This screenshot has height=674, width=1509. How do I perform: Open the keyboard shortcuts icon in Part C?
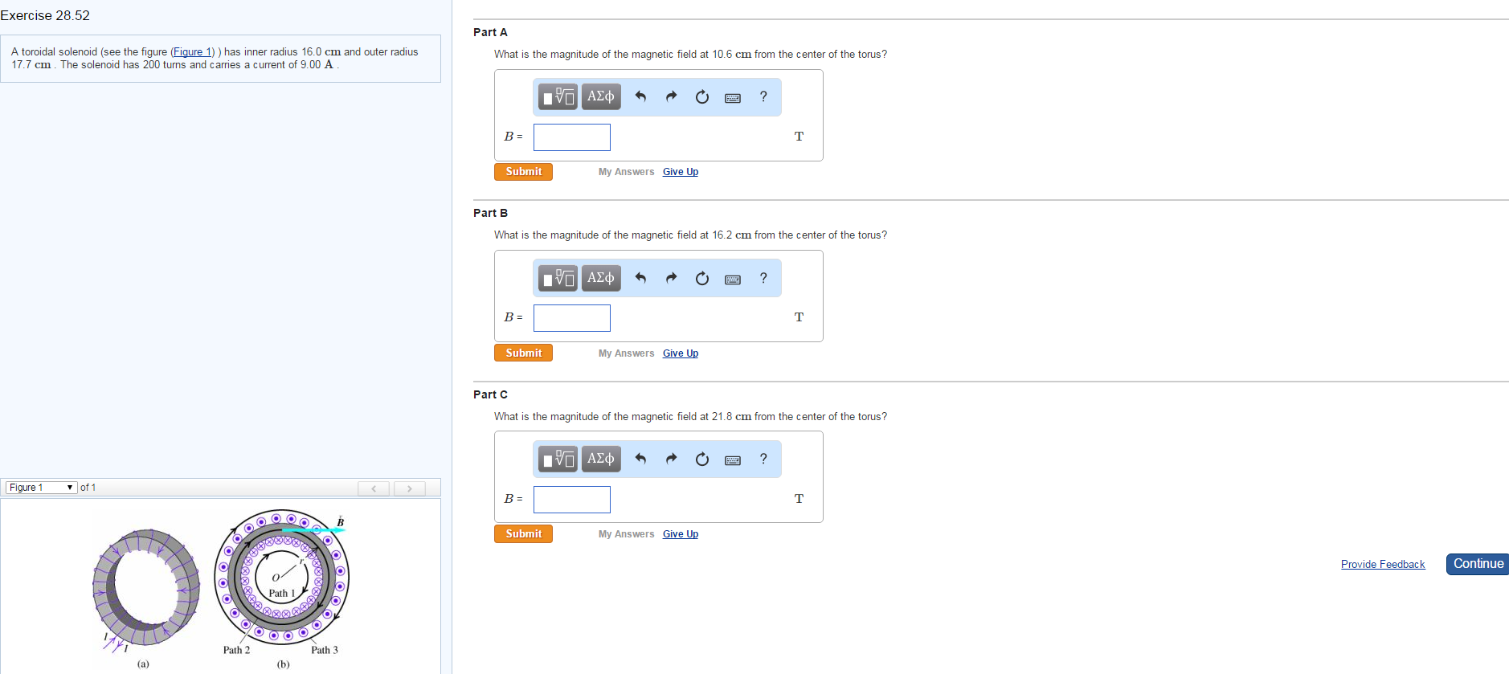tap(732, 460)
